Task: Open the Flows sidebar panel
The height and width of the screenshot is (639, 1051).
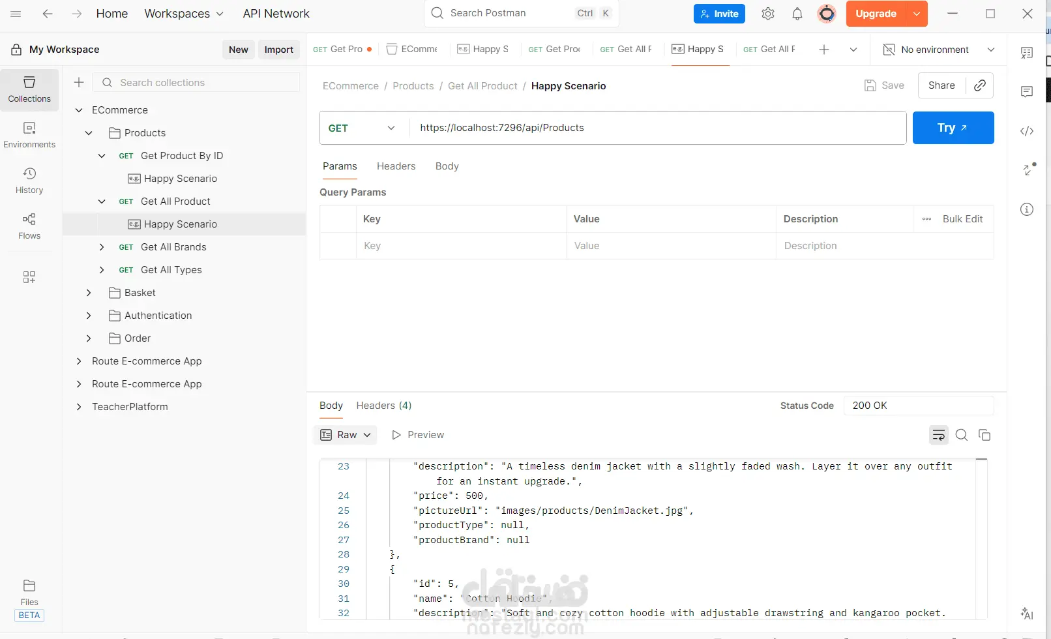Action: 29,226
